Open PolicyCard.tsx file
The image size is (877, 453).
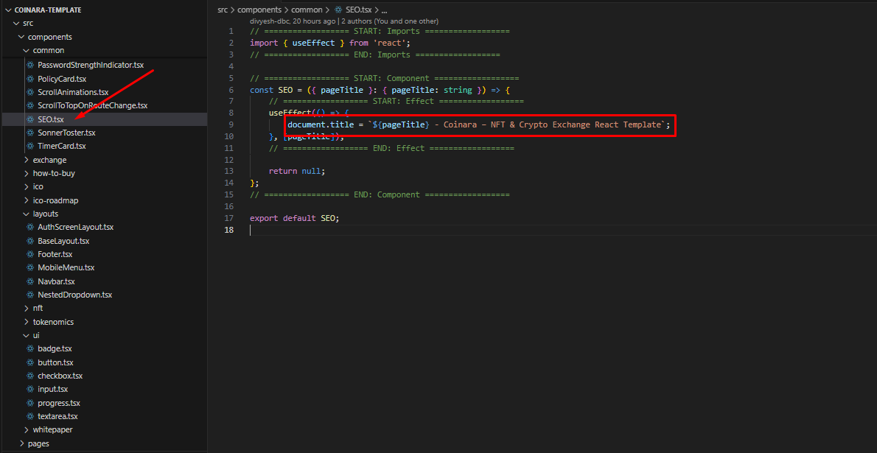(62, 79)
